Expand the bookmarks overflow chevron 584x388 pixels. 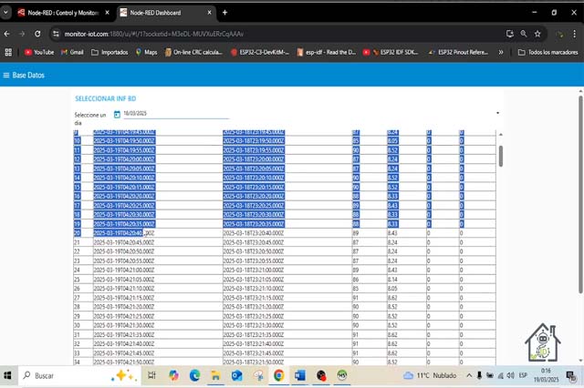pos(500,53)
